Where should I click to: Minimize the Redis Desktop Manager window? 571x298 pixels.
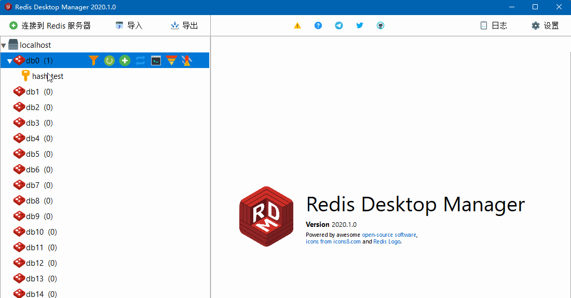coord(512,7)
